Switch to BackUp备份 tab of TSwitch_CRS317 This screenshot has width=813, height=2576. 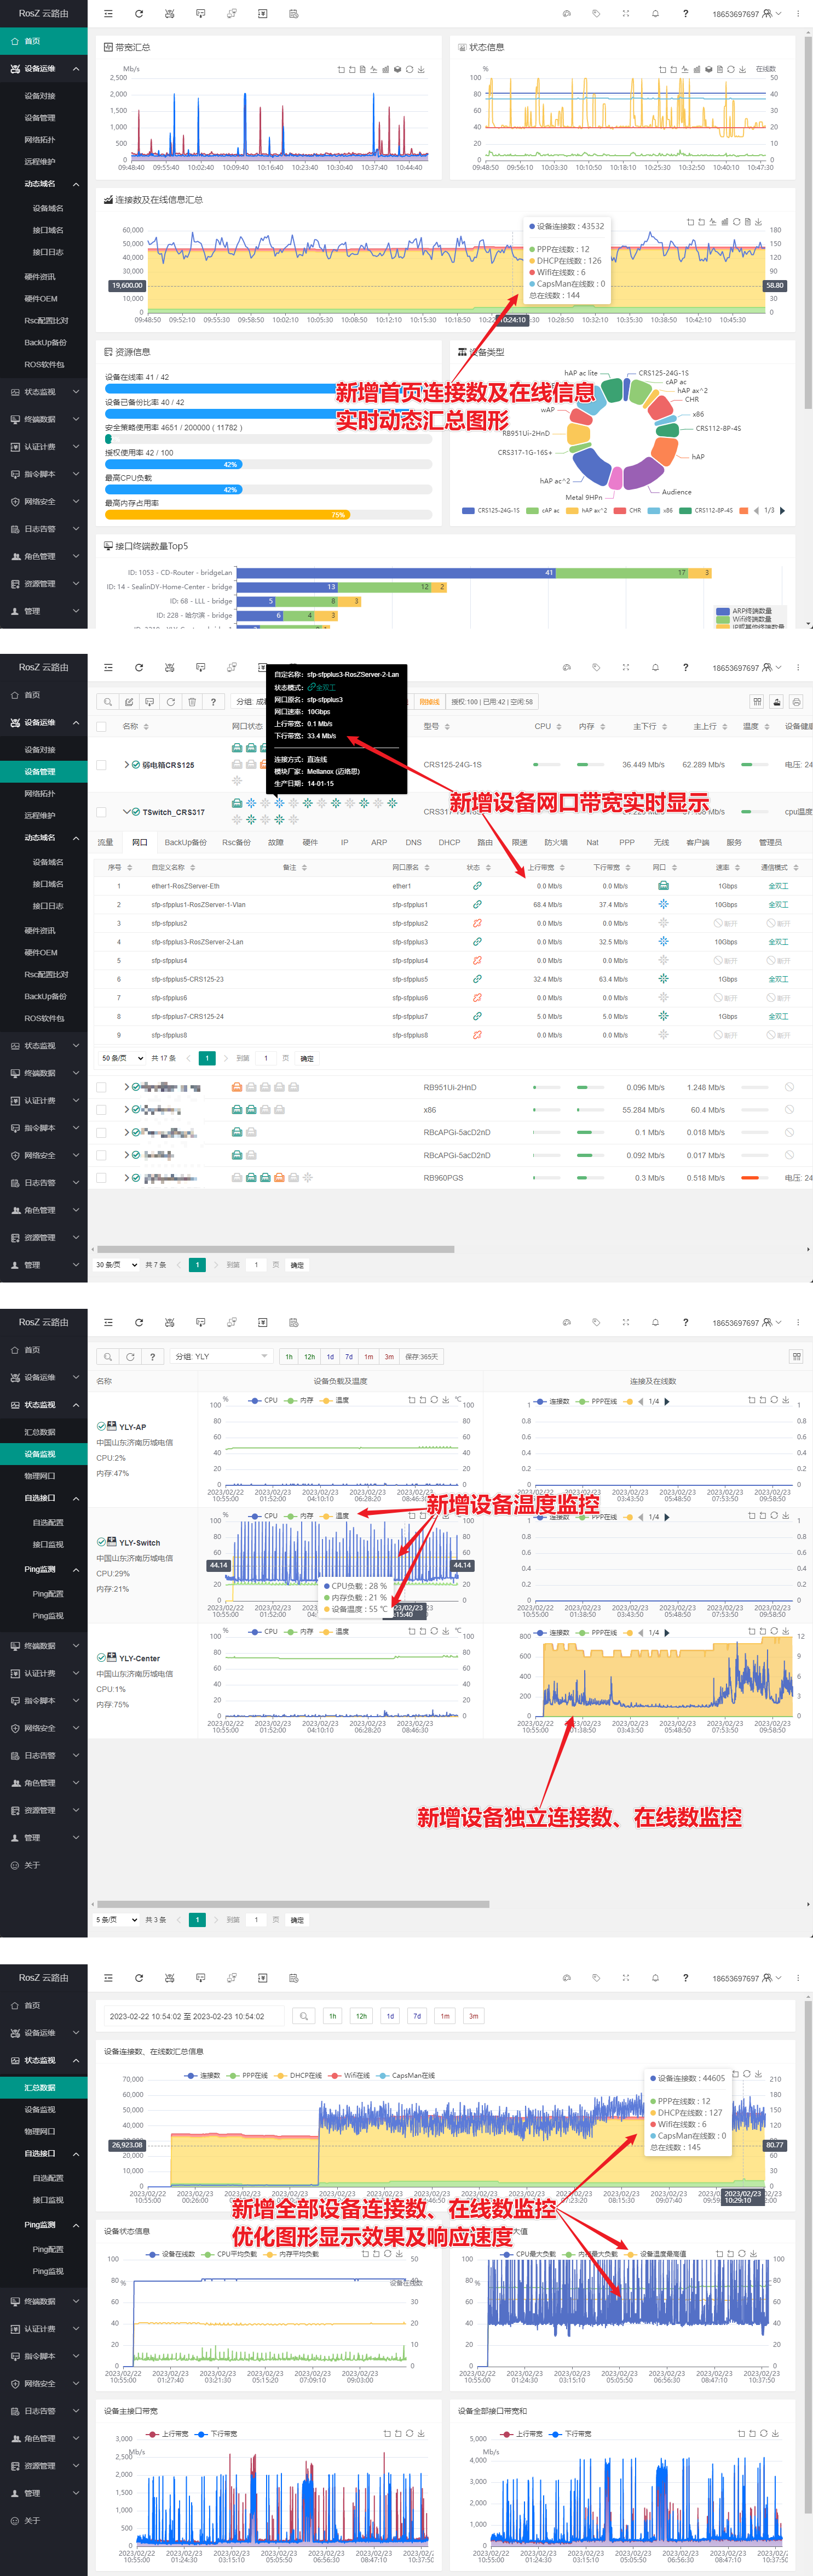point(186,842)
